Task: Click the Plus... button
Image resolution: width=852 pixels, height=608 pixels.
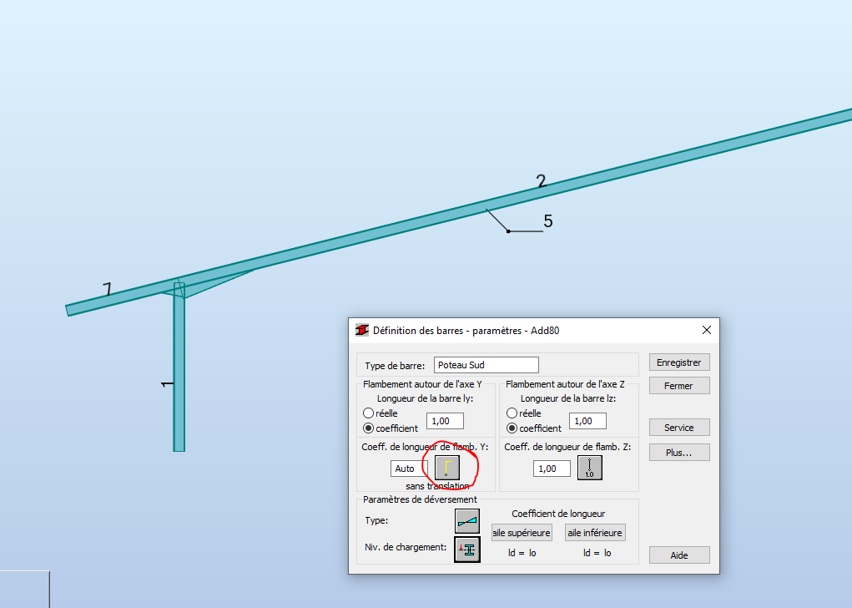Action: 678,451
